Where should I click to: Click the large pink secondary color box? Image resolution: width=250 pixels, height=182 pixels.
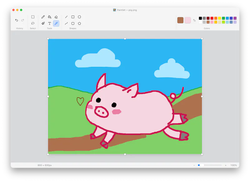click(x=188, y=20)
